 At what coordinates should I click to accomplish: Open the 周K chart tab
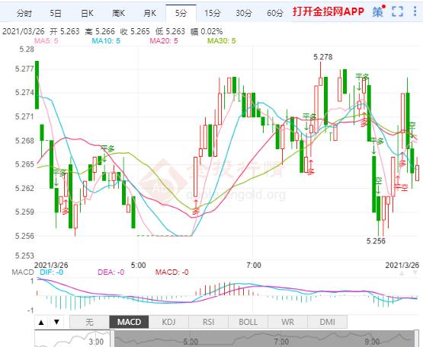118,13
